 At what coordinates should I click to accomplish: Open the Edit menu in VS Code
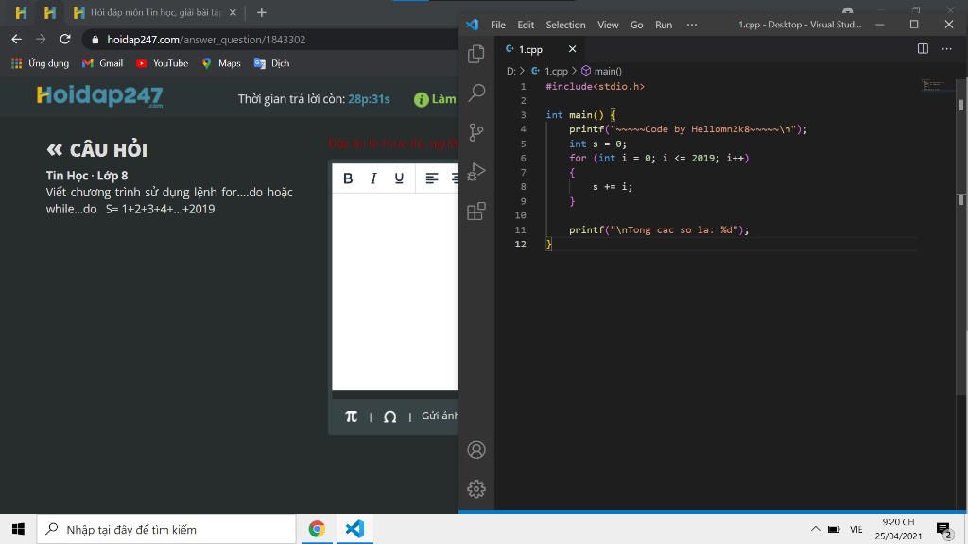[x=526, y=25]
